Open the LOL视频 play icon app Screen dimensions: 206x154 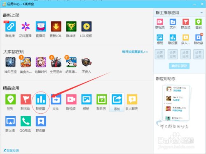[87, 26]
